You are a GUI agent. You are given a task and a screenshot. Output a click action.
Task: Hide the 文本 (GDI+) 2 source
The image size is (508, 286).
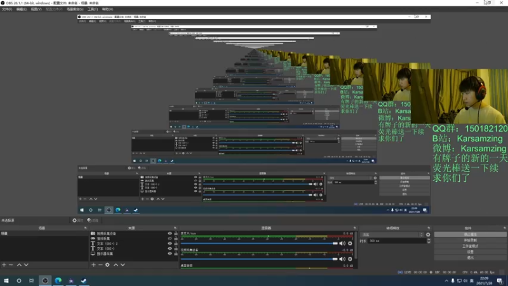(170, 243)
